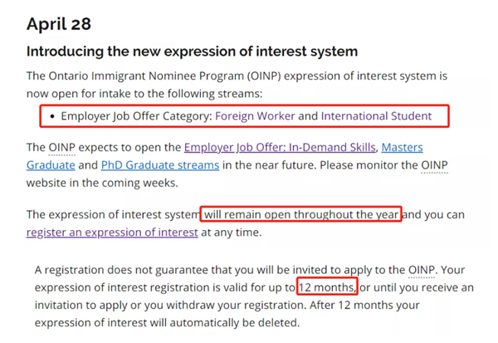Click the 'Employer Job Offer Category:' label text
Screen dimensions: 498x343
[137, 116]
